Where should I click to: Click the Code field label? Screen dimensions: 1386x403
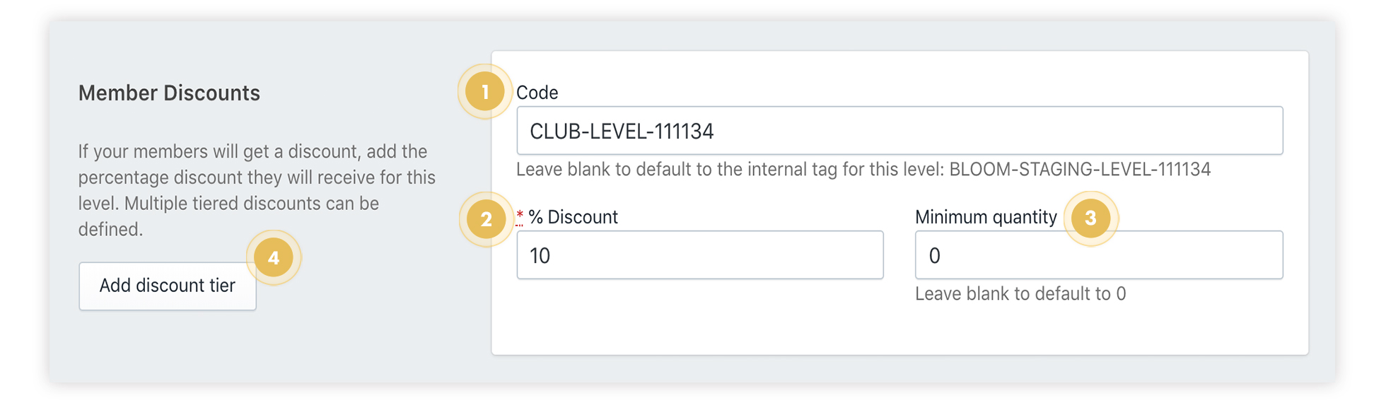(x=537, y=93)
